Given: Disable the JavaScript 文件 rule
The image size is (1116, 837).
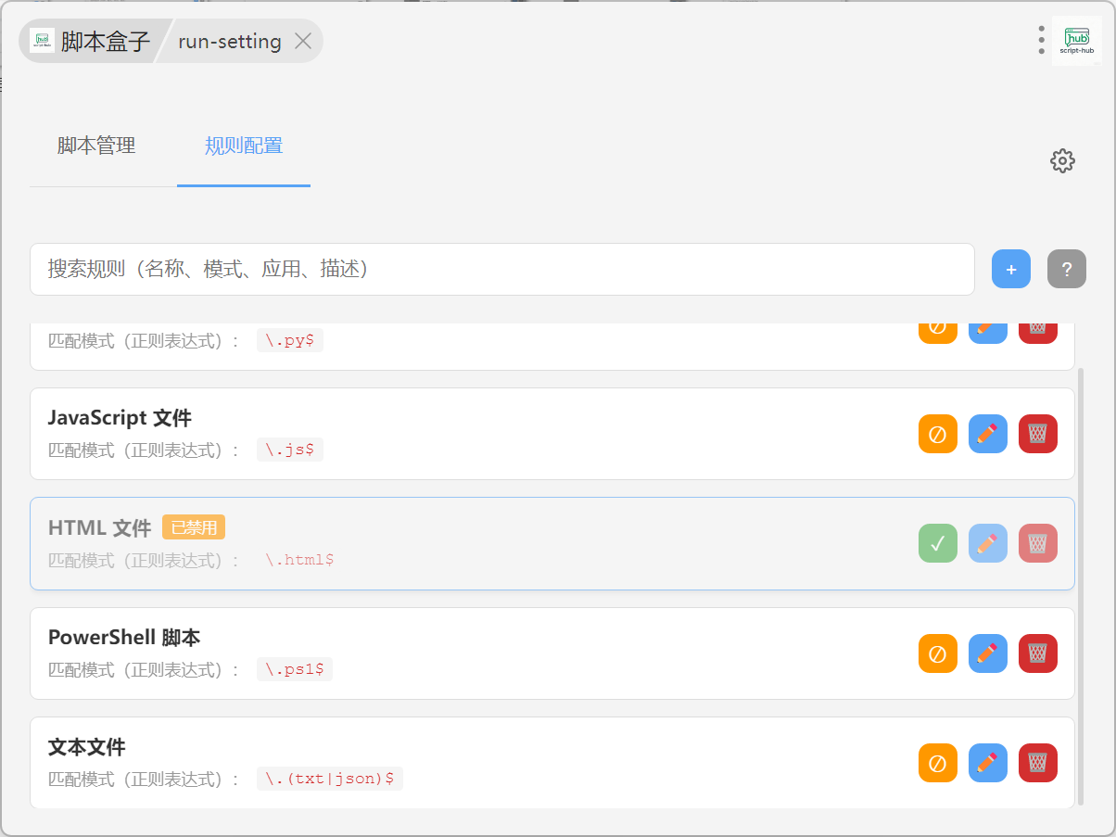Looking at the screenshot, I should click(x=937, y=434).
